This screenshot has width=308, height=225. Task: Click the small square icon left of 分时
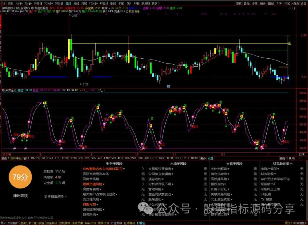tap(4, 3)
